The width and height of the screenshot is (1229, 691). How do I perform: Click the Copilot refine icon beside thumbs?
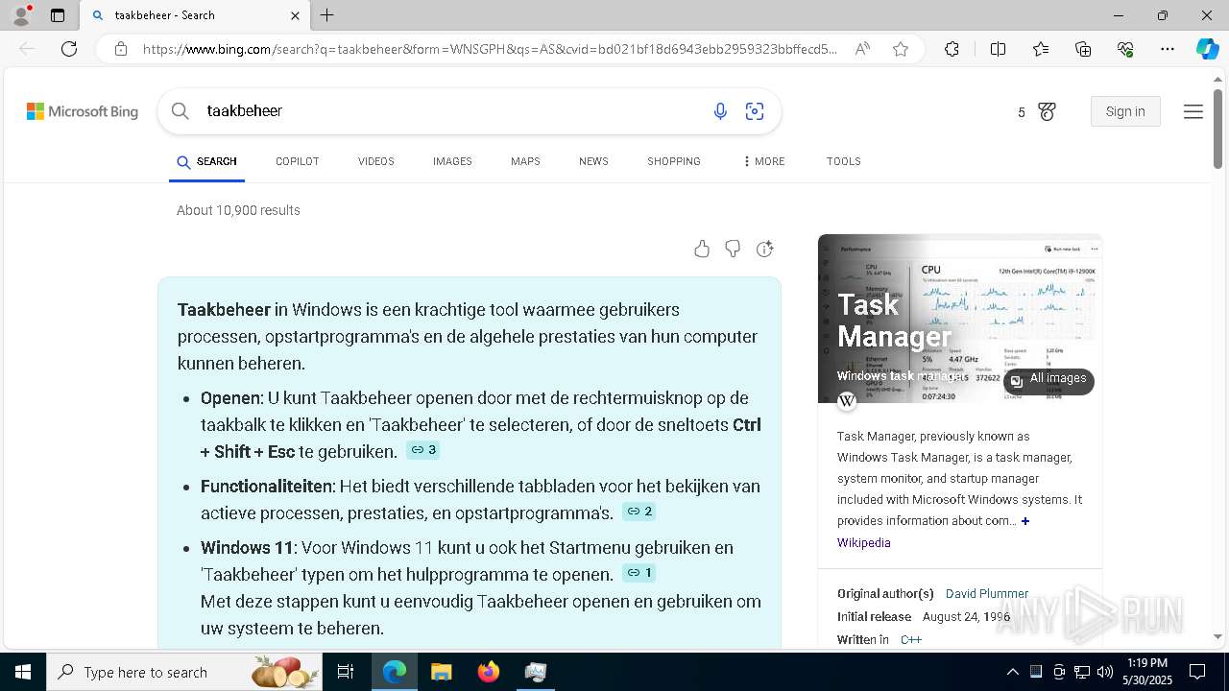click(764, 250)
